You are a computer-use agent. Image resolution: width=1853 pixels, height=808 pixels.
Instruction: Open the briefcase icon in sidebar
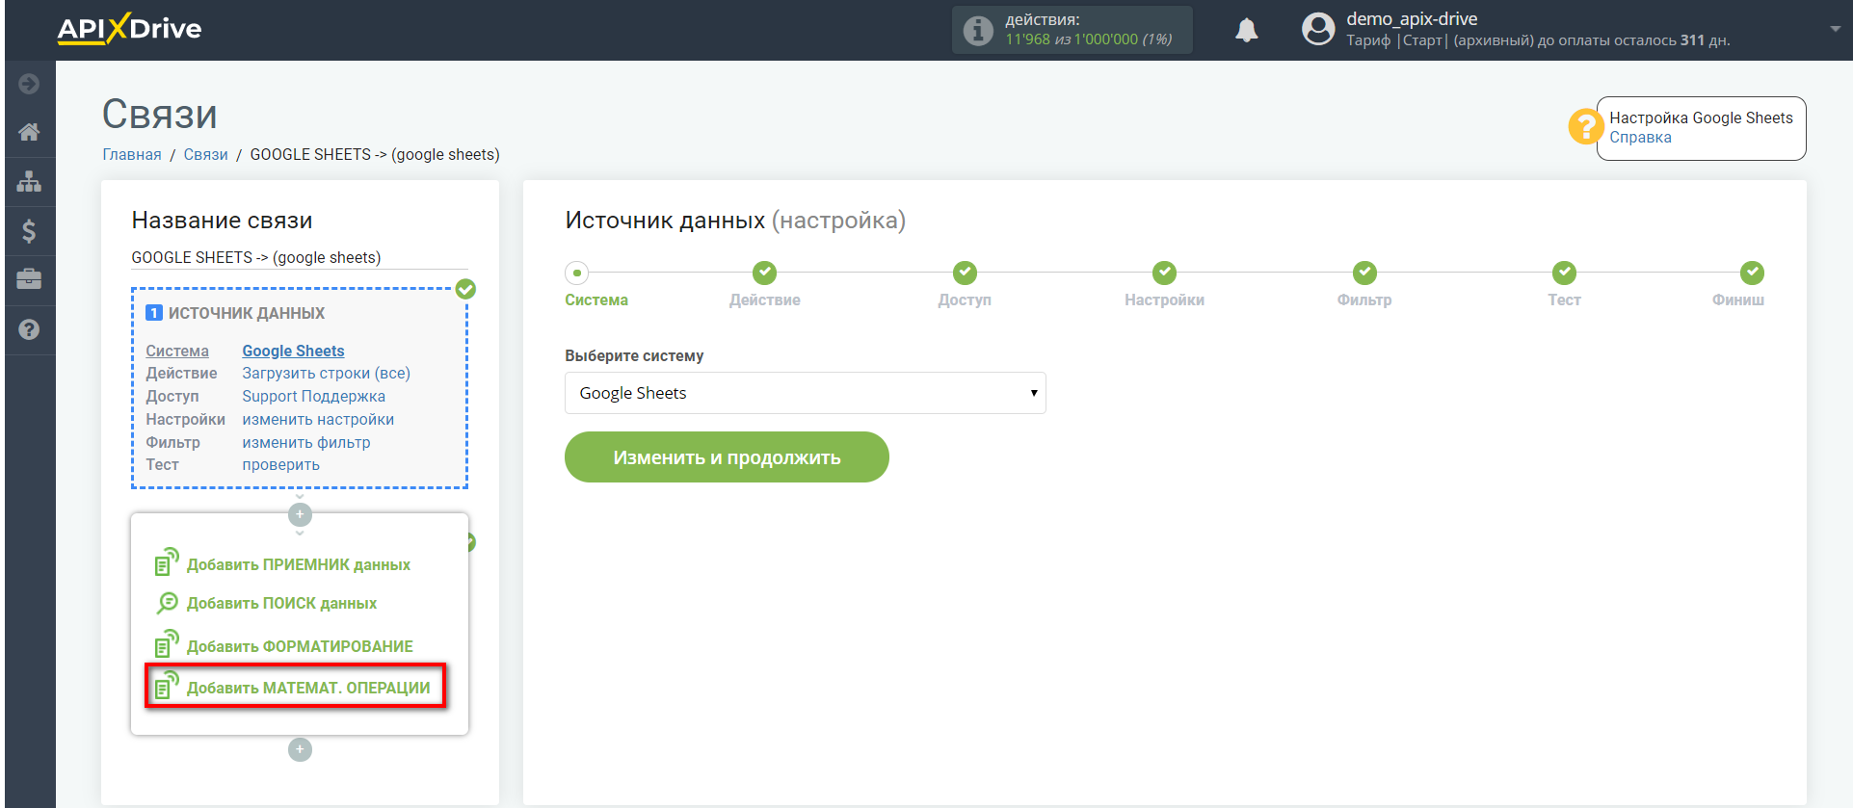coord(29,279)
